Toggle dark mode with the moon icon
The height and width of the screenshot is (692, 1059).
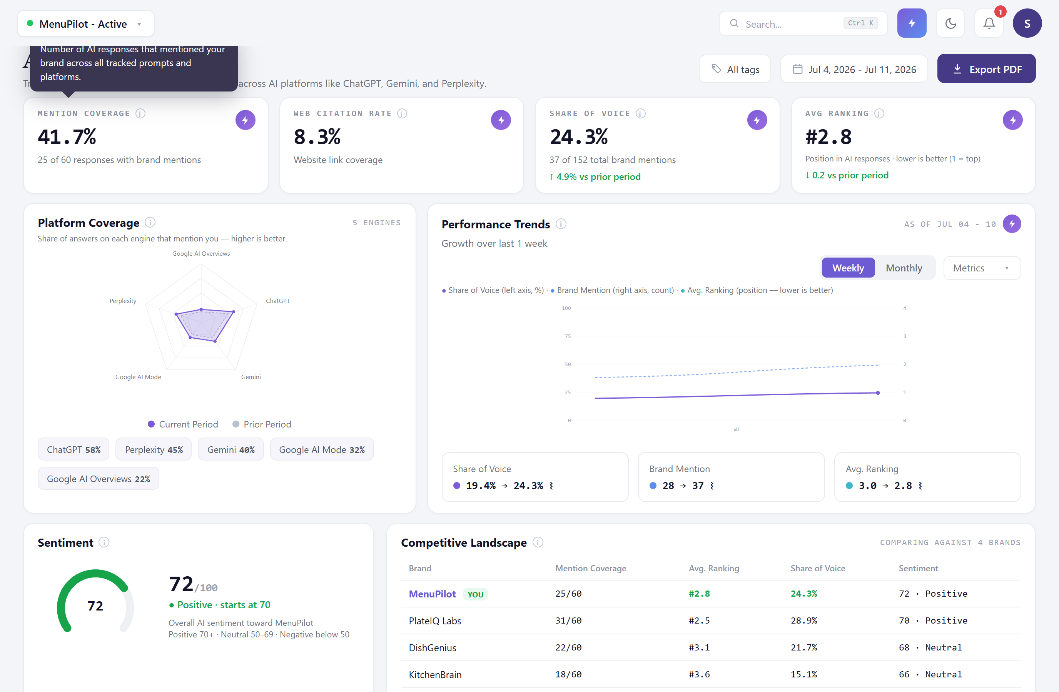pos(950,23)
